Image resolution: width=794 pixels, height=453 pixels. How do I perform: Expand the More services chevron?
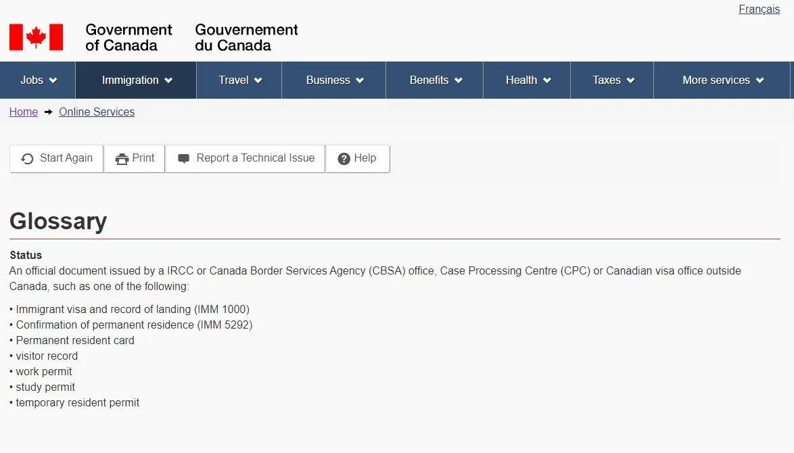click(x=760, y=80)
